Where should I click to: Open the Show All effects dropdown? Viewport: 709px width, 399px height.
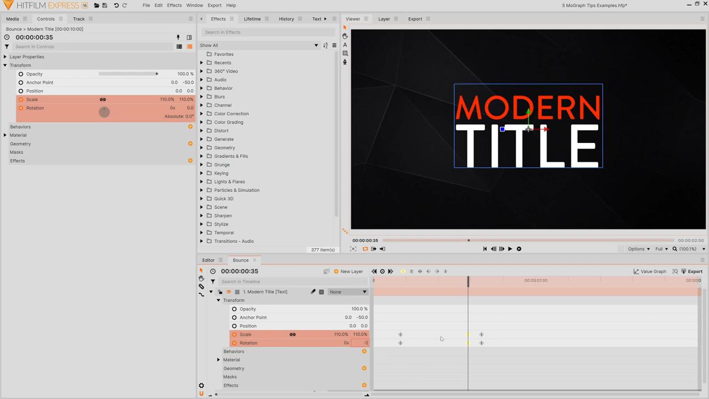(259, 45)
